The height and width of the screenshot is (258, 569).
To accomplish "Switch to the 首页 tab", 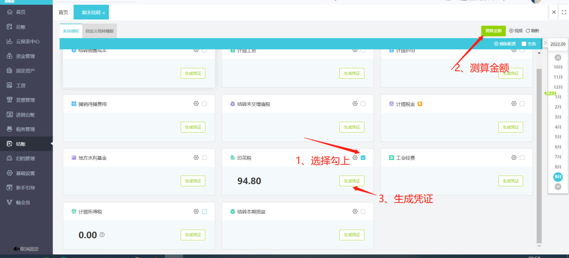I will coord(63,12).
